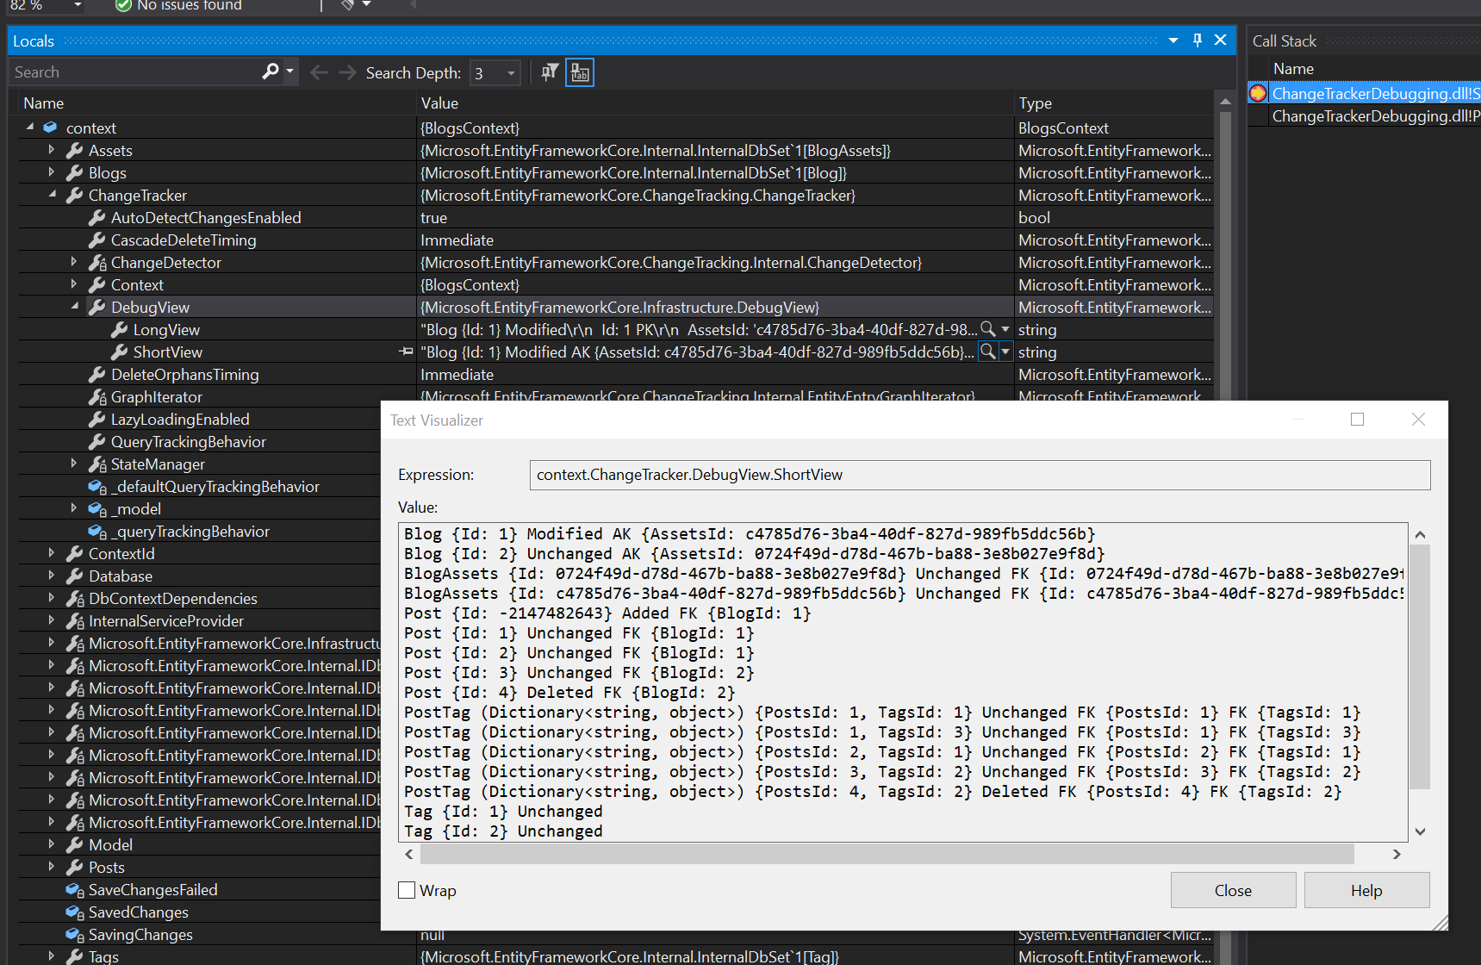This screenshot has width=1481, height=965.
Task: Collapse the ChangeTracker node
Action: pyautogui.click(x=53, y=195)
